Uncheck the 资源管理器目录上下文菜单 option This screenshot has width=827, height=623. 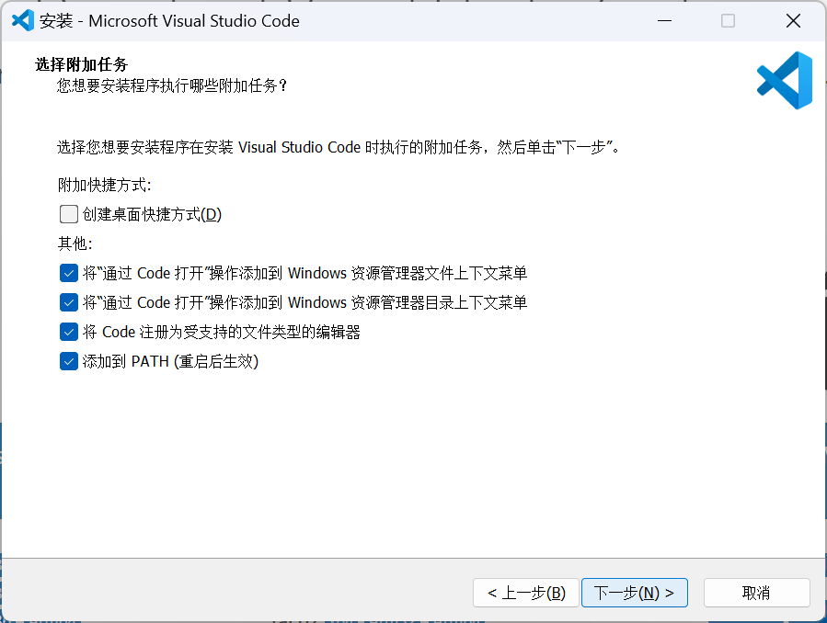coord(69,303)
